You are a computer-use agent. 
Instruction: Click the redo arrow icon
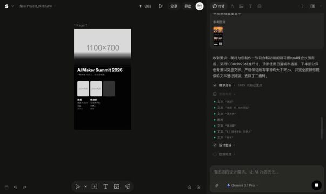(24, 188)
